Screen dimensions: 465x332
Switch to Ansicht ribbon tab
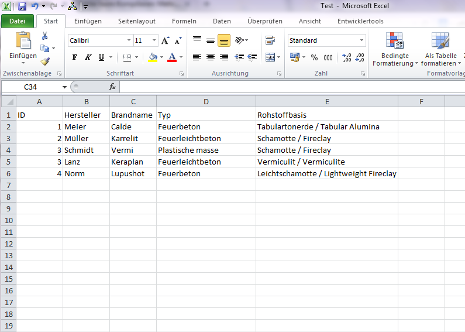(x=310, y=21)
